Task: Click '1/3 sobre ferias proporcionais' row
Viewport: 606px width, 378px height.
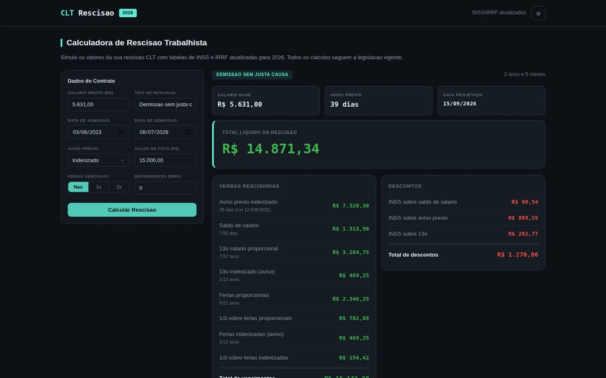Action: [x=294, y=318]
